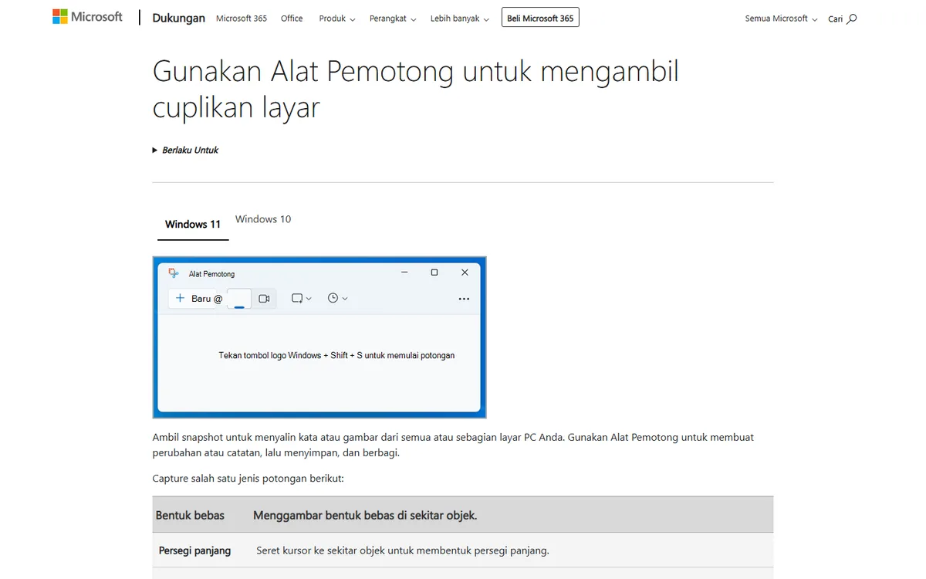The image size is (926, 579).
Task: Open the Office nav link
Action: tap(292, 19)
